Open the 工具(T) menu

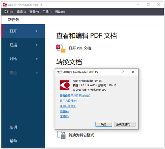tap(47, 12)
